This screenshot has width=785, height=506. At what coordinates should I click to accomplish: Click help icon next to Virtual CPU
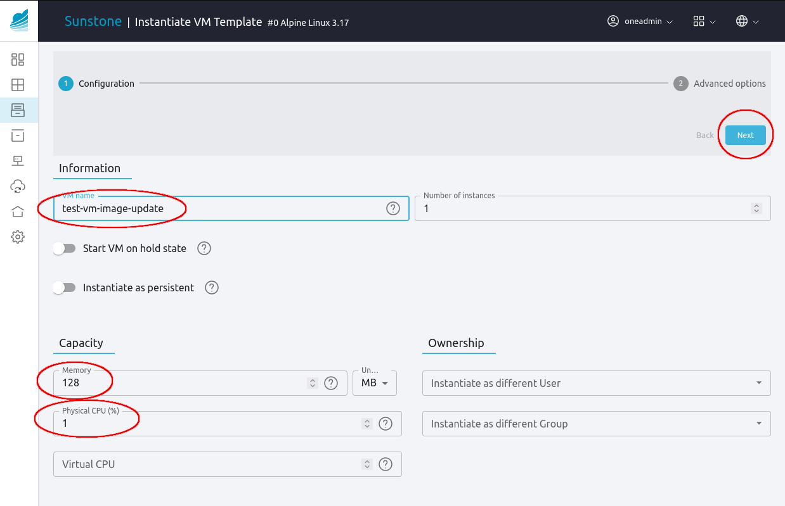pos(386,464)
